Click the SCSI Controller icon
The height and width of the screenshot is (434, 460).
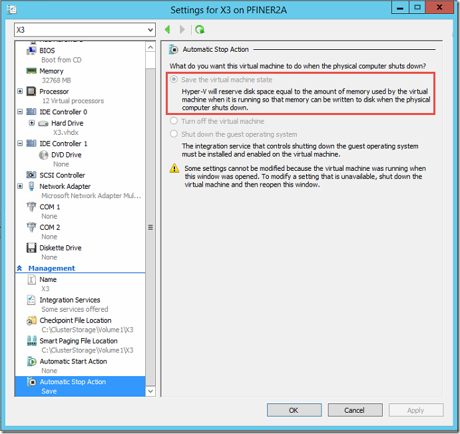tap(31, 175)
